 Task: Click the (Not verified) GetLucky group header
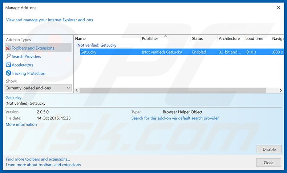click(96, 45)
